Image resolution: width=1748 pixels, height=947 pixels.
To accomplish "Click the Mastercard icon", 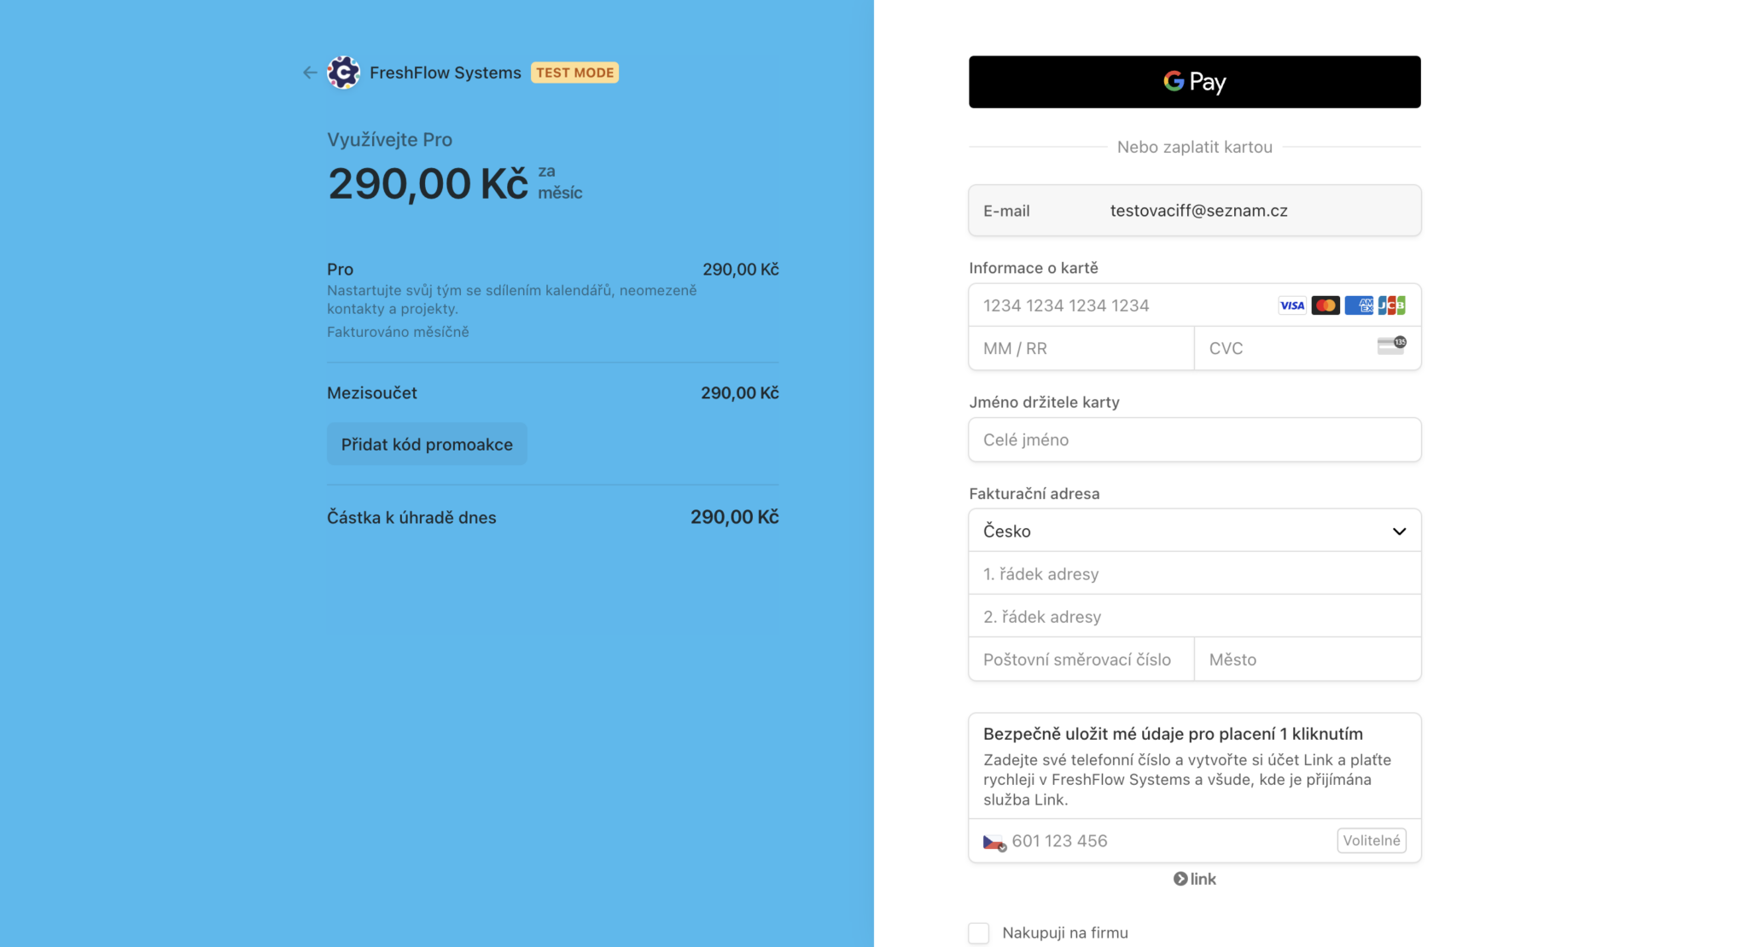I will point(1325,305).
